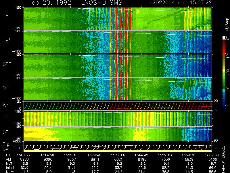
Task: Click the 'Ct/Smp' color bar unit label
Action: (x=227, y=25)
